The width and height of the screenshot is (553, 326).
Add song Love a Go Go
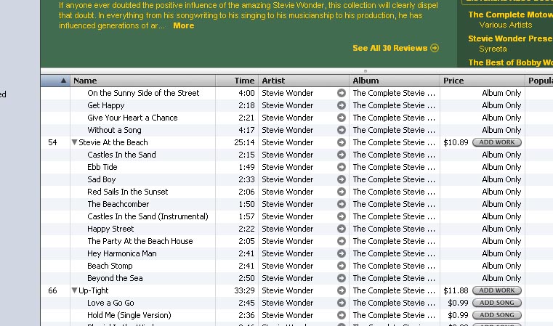click(x=496, y=303)
